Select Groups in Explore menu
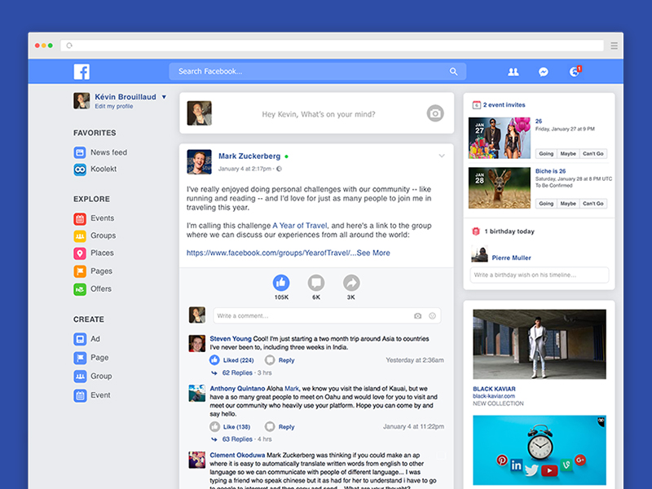The image size is (652, 489). click(104, 236)
